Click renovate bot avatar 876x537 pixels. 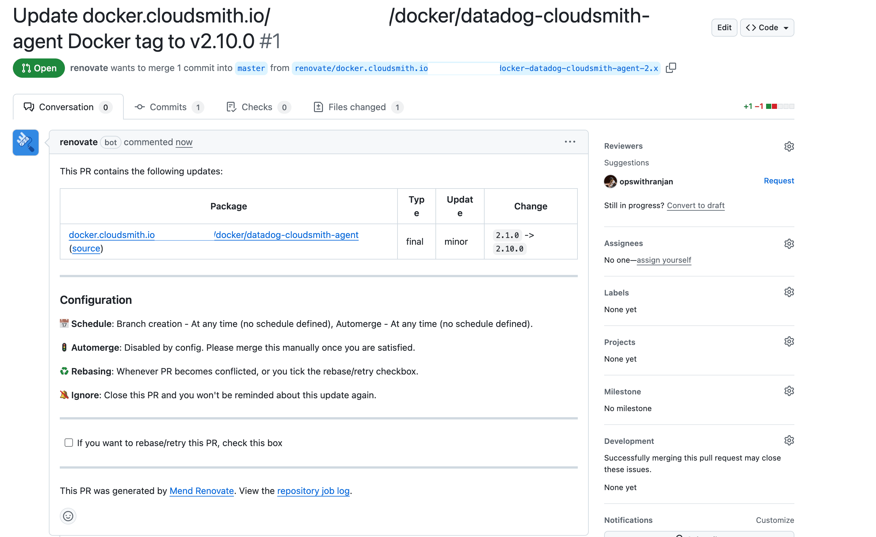point(26,143)
